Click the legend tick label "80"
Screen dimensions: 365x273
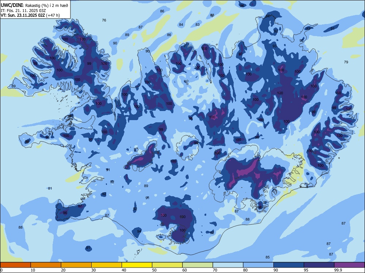[x=246, y=270]
